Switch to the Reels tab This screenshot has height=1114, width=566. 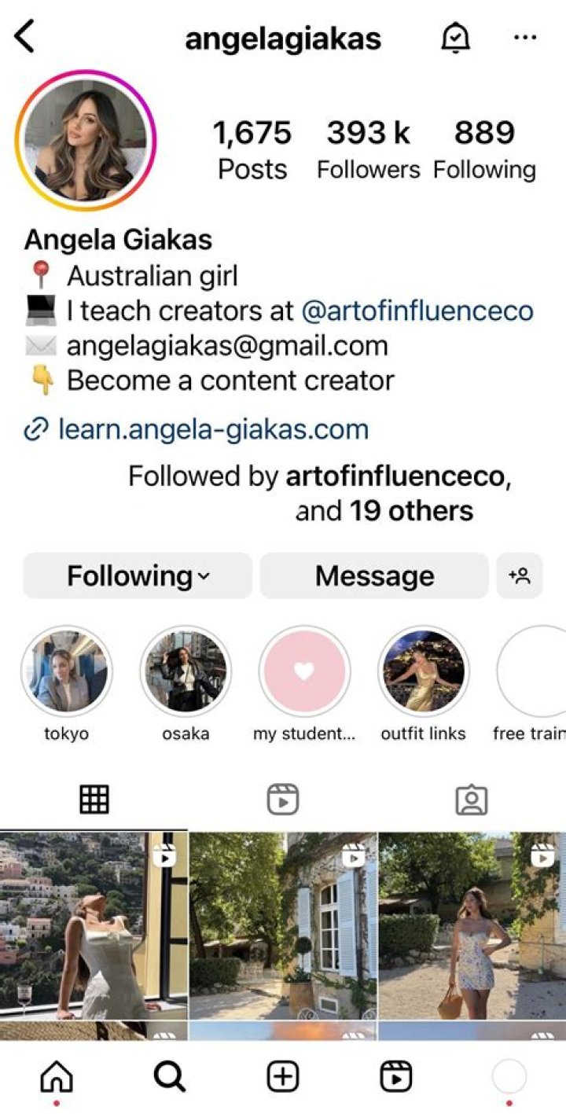[x=283, y=800]
